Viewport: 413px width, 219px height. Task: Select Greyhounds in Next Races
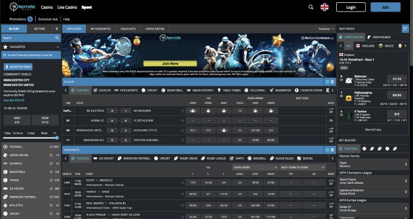click(379, 37)
